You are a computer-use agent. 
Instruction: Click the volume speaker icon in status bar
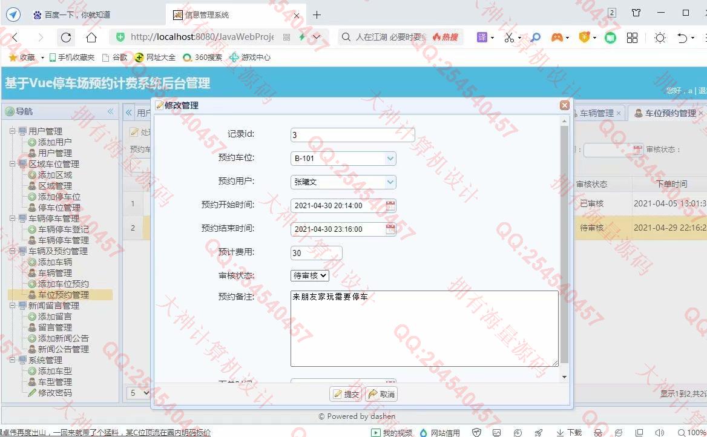coord(660,433)
